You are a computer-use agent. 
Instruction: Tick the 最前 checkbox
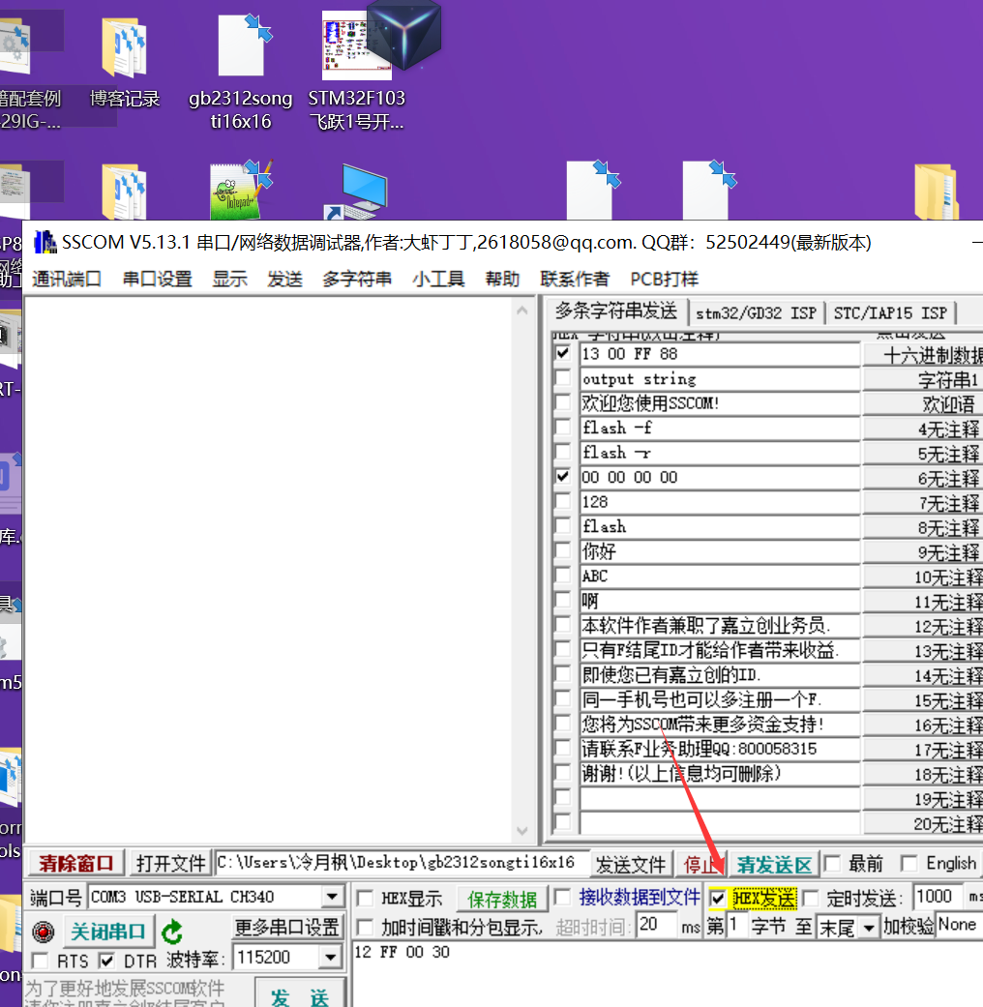(x=833, y=863)
